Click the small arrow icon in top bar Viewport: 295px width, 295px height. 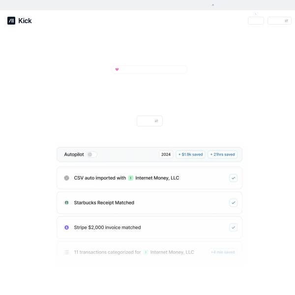(x=213, y=5)
